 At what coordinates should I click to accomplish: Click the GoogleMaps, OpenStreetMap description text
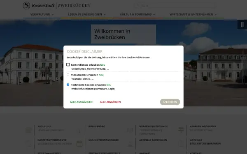tap(90, 69)
